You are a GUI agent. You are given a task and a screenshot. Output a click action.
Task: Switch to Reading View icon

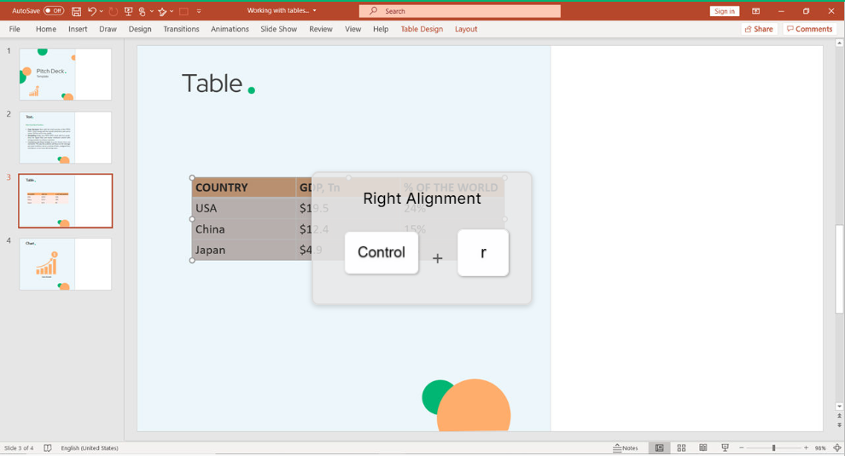(x=703, y=448)
